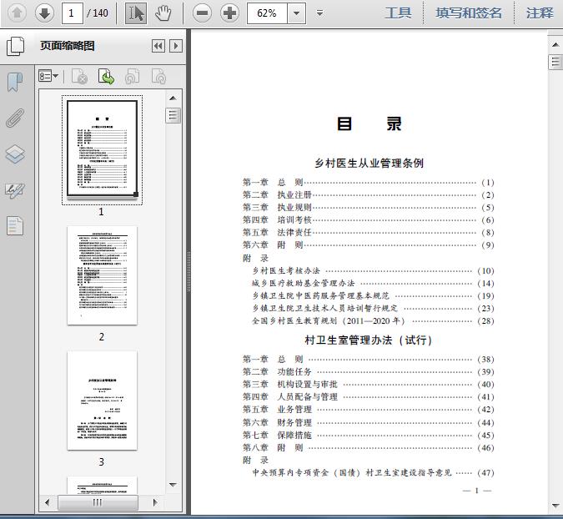
Task: Open the attachments paperclip panel
Action: click(x=15, y=118)
